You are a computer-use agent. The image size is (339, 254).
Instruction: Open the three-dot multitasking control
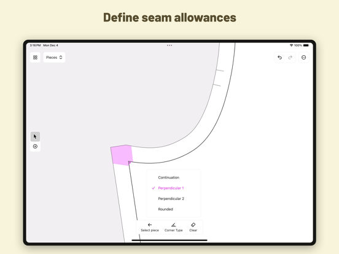[x=169, y=45]
